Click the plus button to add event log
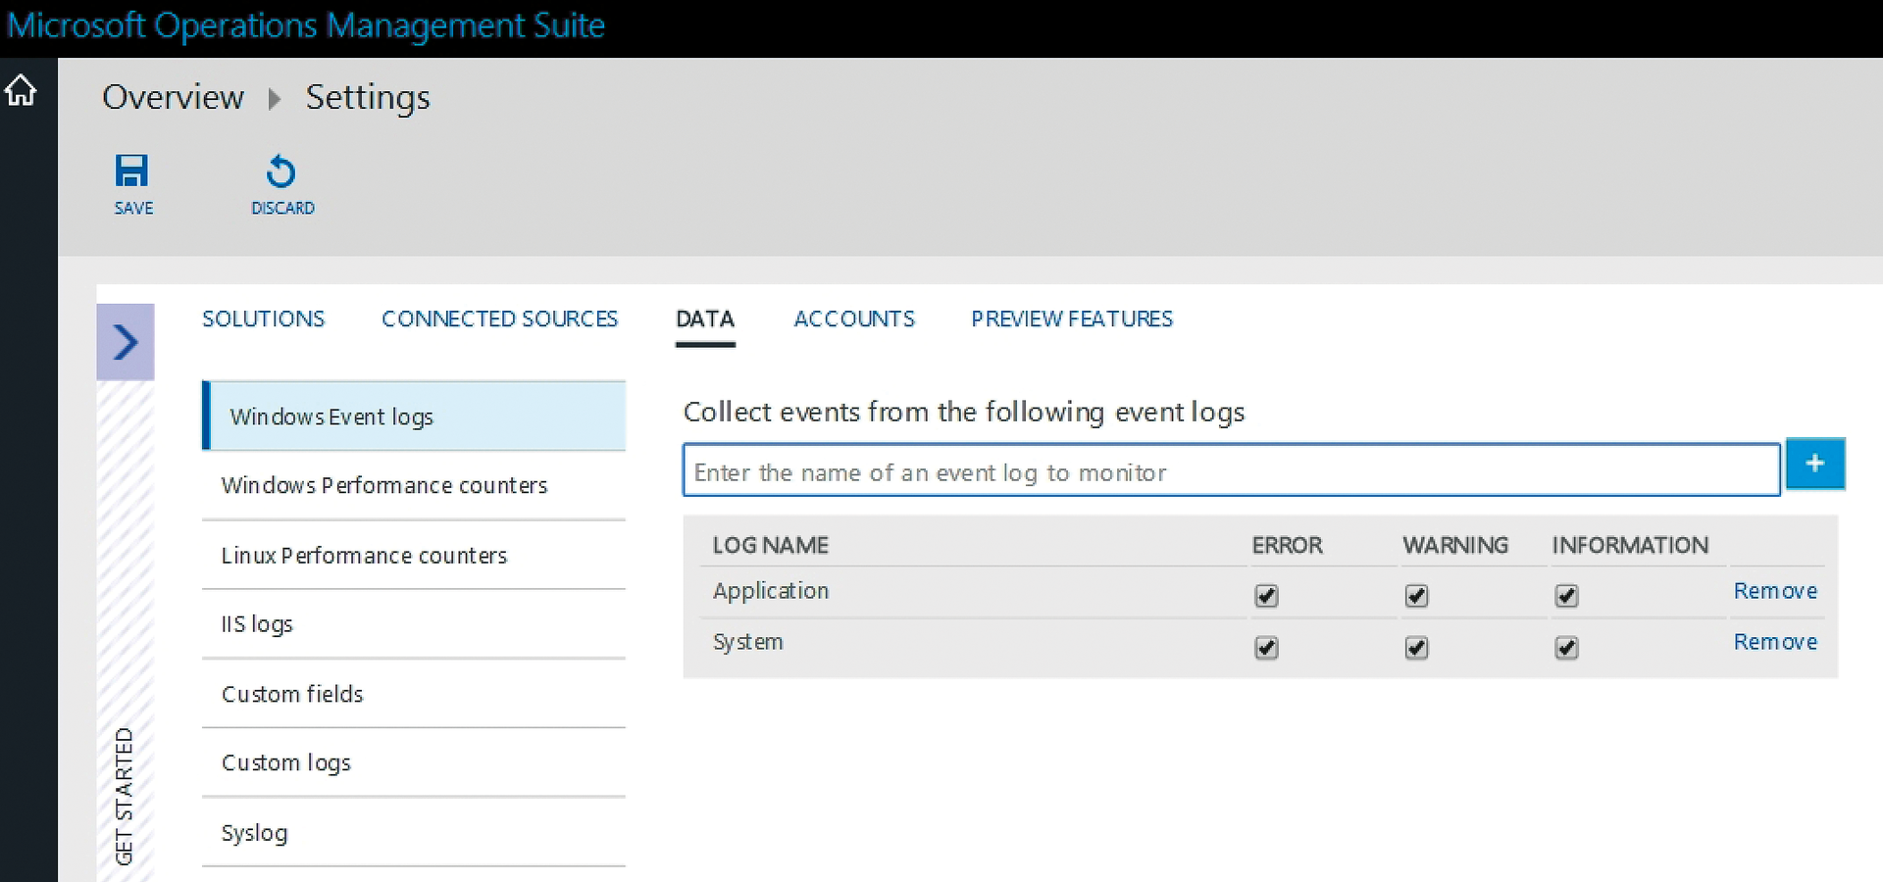 pyautogui.click(x=1815, y=464)
